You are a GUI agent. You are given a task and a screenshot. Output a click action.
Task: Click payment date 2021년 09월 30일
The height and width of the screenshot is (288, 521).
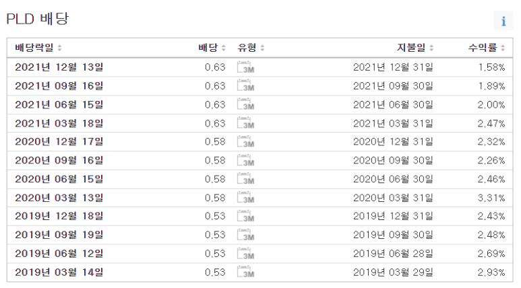[393, 85]
